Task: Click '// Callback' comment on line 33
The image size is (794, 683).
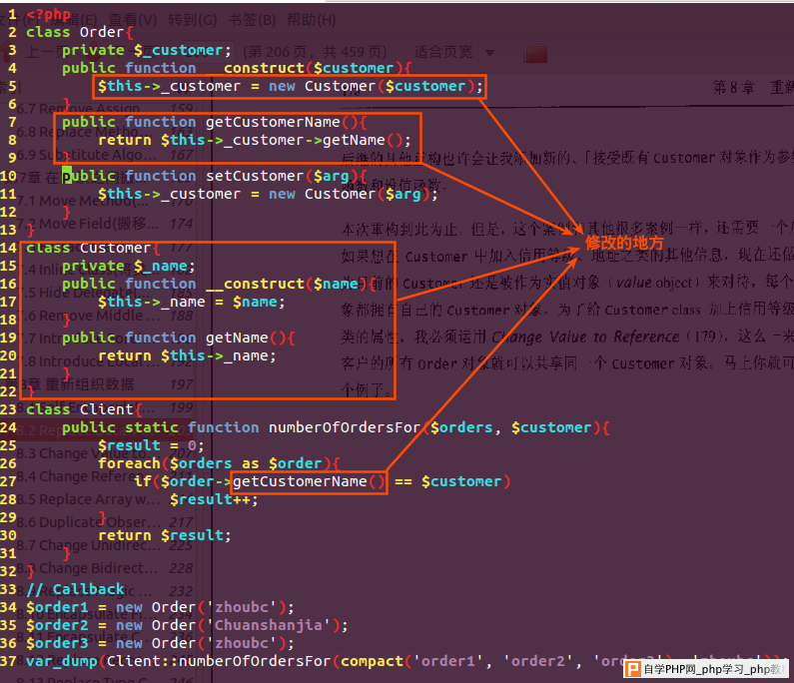Action: click(75, 589)
